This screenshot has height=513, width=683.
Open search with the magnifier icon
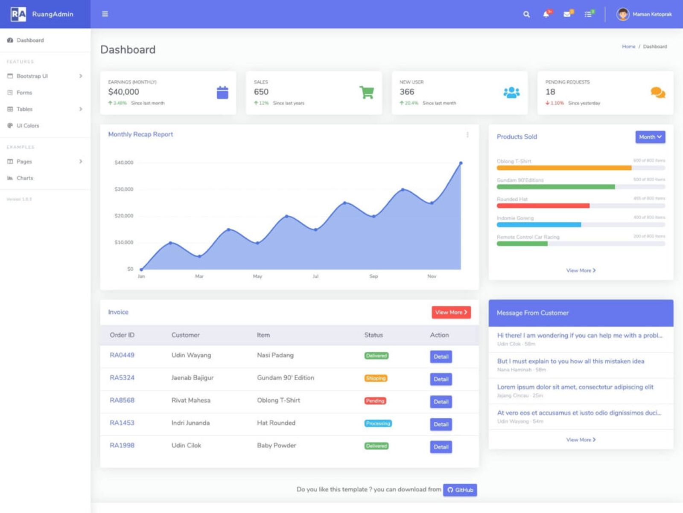(x=526, y=14)
